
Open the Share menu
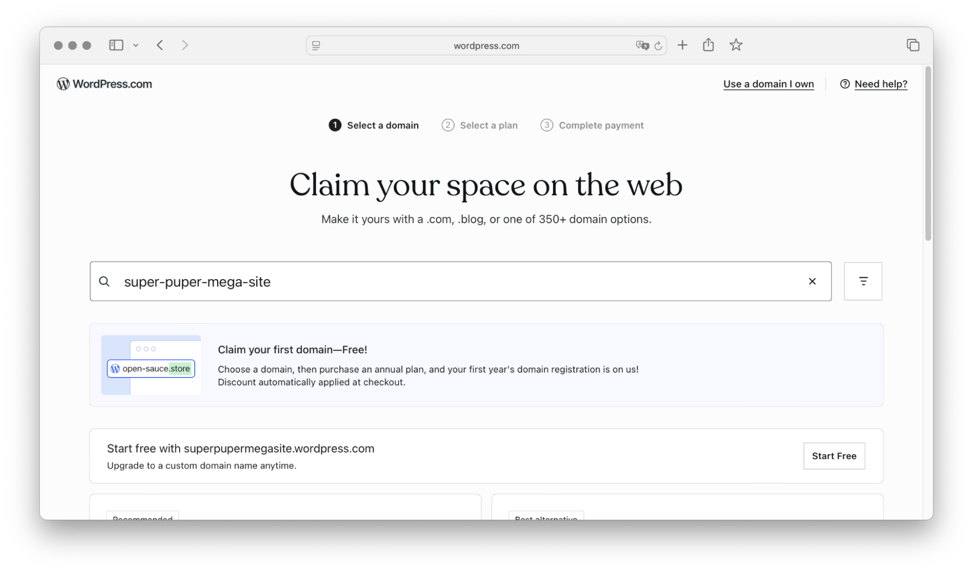pyautogui.click(x=708, y=45)
